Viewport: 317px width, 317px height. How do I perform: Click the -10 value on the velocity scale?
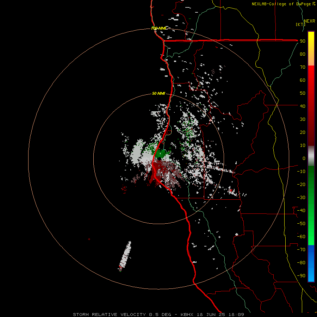(x=301, y=172)
